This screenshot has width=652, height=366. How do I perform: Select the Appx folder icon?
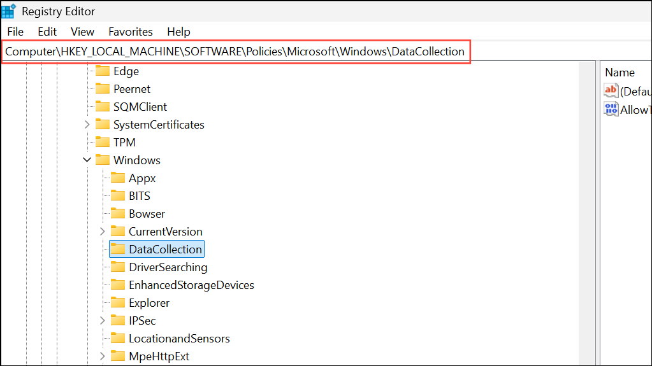(x=118, y=178)
